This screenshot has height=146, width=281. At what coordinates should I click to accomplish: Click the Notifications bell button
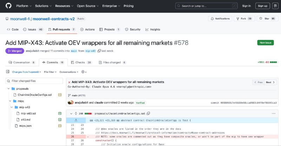pos(220,19)
